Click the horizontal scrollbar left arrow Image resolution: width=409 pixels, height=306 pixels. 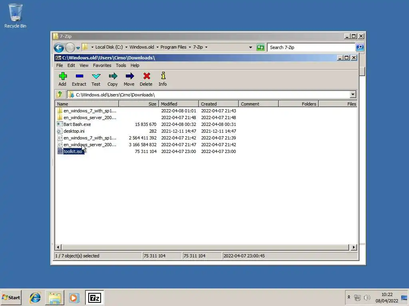pos(58,247)
